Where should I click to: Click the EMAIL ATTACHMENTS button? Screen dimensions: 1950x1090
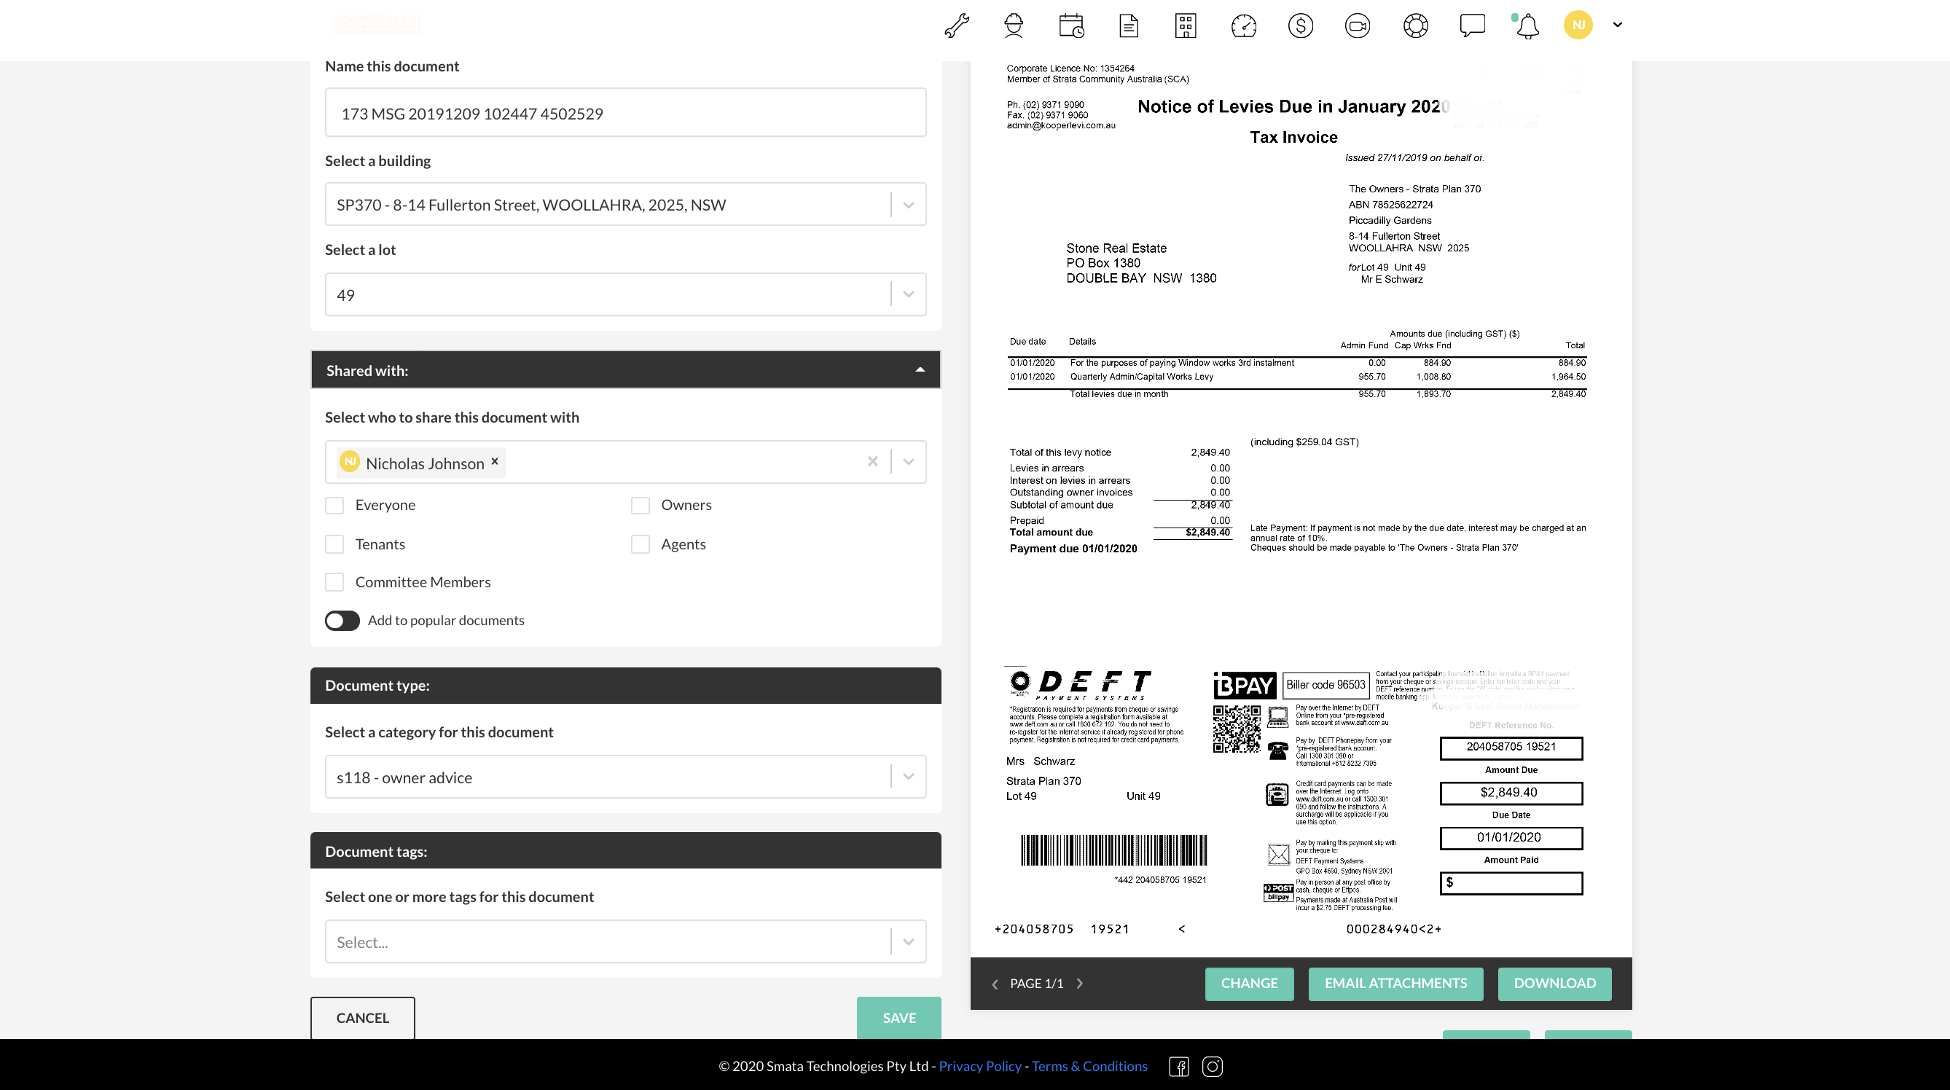pos(1396,984)
